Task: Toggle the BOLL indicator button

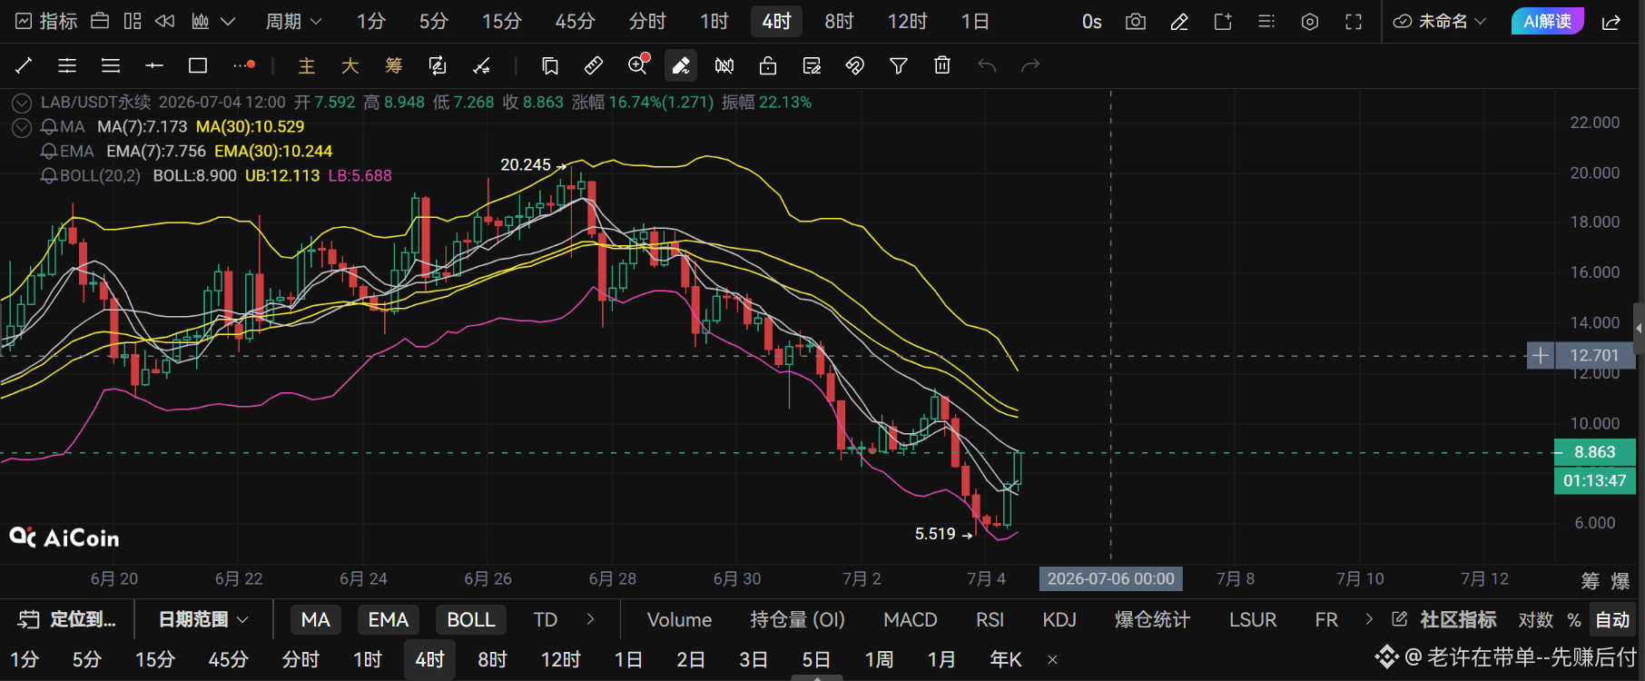Action: pos(471,619)
